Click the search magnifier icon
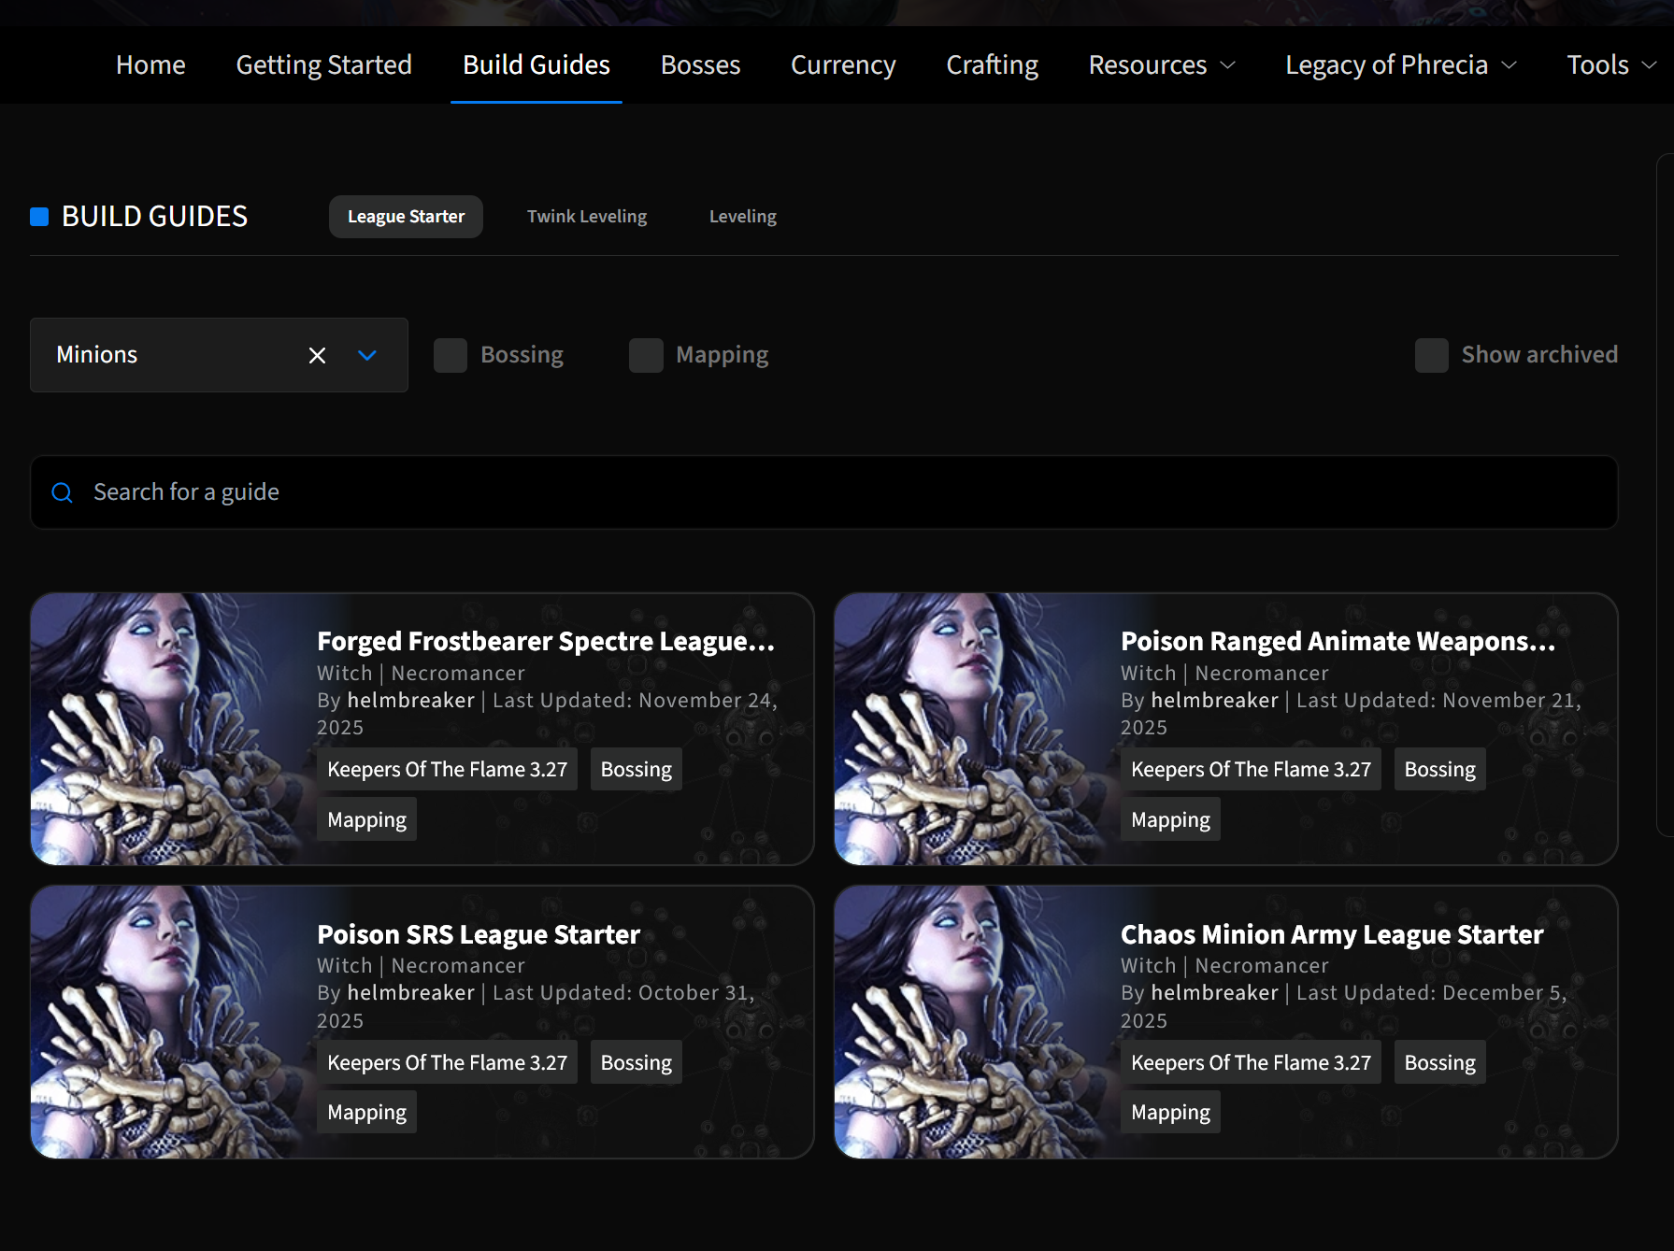The image size is (1674, 1251). [x=62, y=492]
